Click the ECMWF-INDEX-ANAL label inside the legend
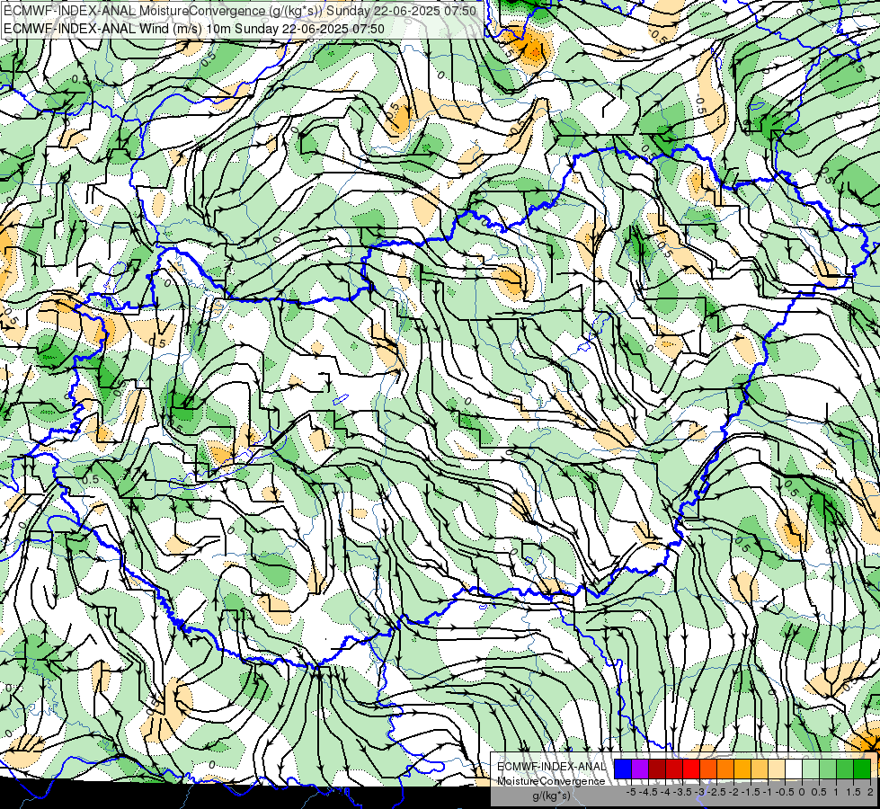This screenshot has width=880, height=809. (x=551, y=767)
